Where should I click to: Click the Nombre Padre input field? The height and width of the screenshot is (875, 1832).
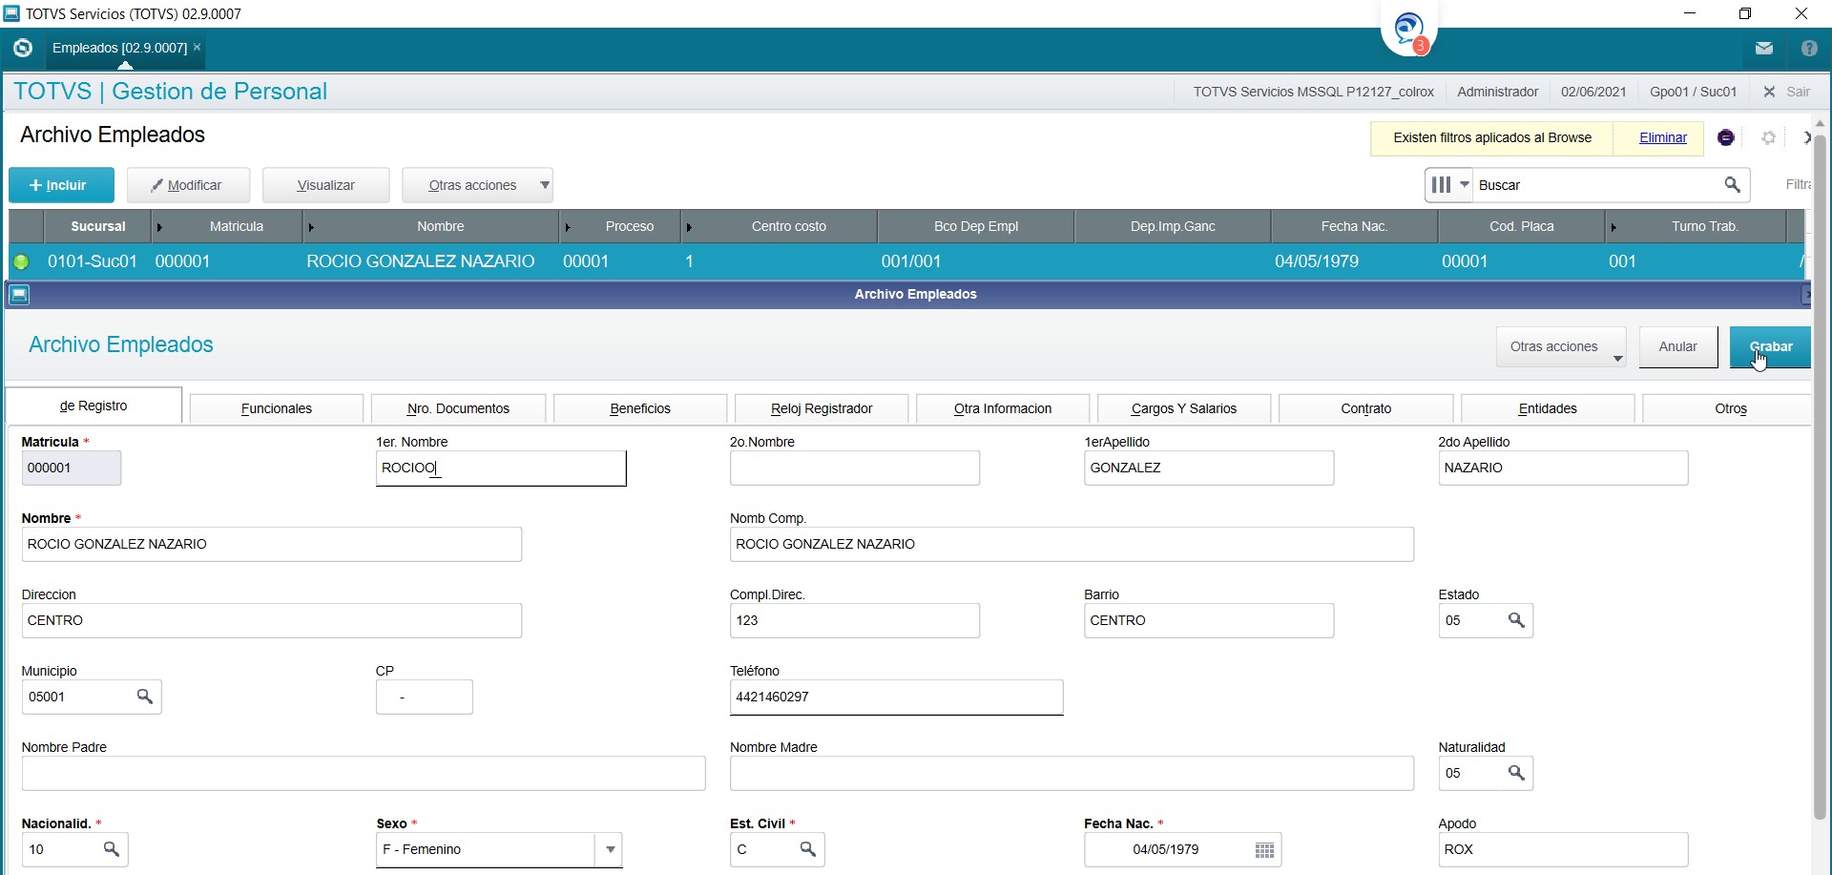364,774
